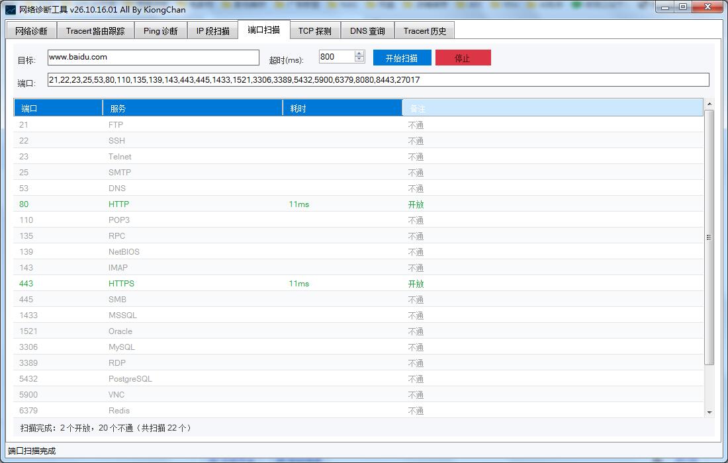This screenshot has height=463, width=728.
Task: Go to the Ping 诊断 tab
Action: point(161,30)
